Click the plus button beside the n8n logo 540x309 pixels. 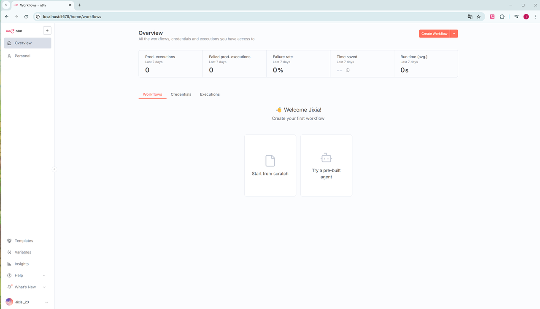(47, 30)
